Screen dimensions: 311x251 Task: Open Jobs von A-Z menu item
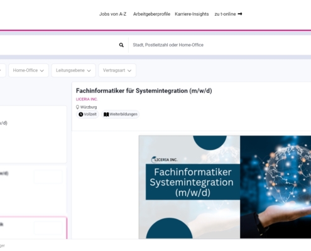point(112,14)
